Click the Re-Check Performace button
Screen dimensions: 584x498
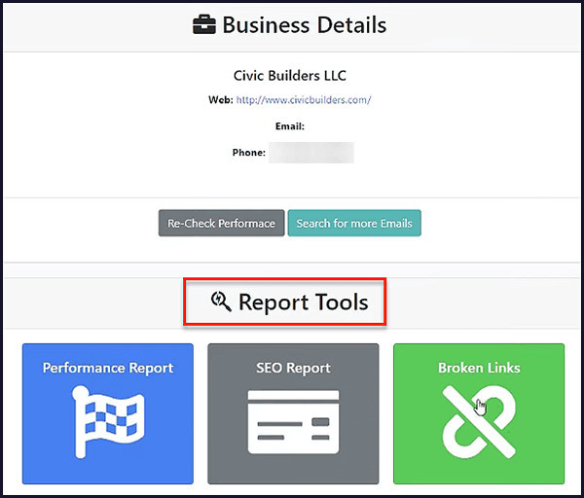[x=222, y=224]
